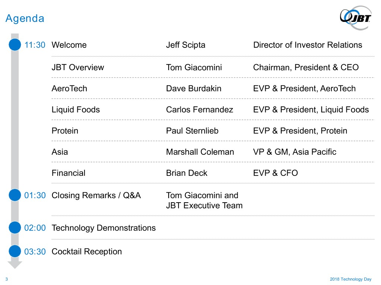Click the 2018 Technology Day footer text

(351, 279)
